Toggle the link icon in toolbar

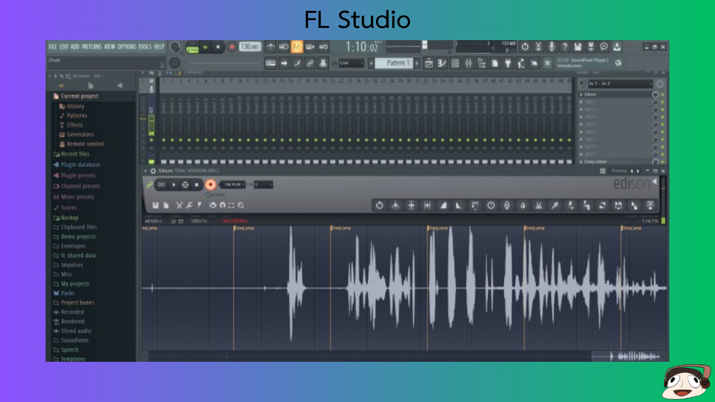(x=310, y=63)
